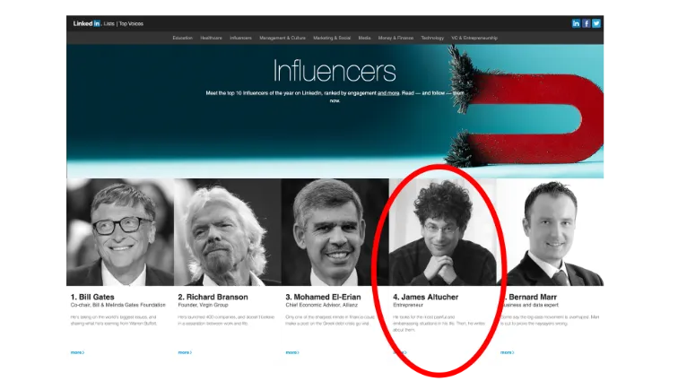The image size is (678, 381).
Task: Open the LinkedIn logo home link
Action: coord(87,23)
